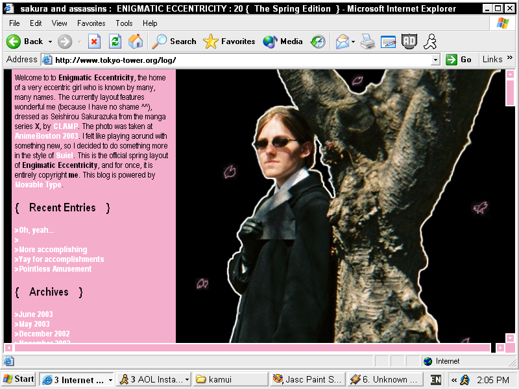The width and height of the screenshot is (519, 389).
Task: Click the status bar page icon
Action: point(9,361)
